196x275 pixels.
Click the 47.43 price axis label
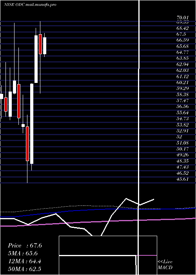183,167
